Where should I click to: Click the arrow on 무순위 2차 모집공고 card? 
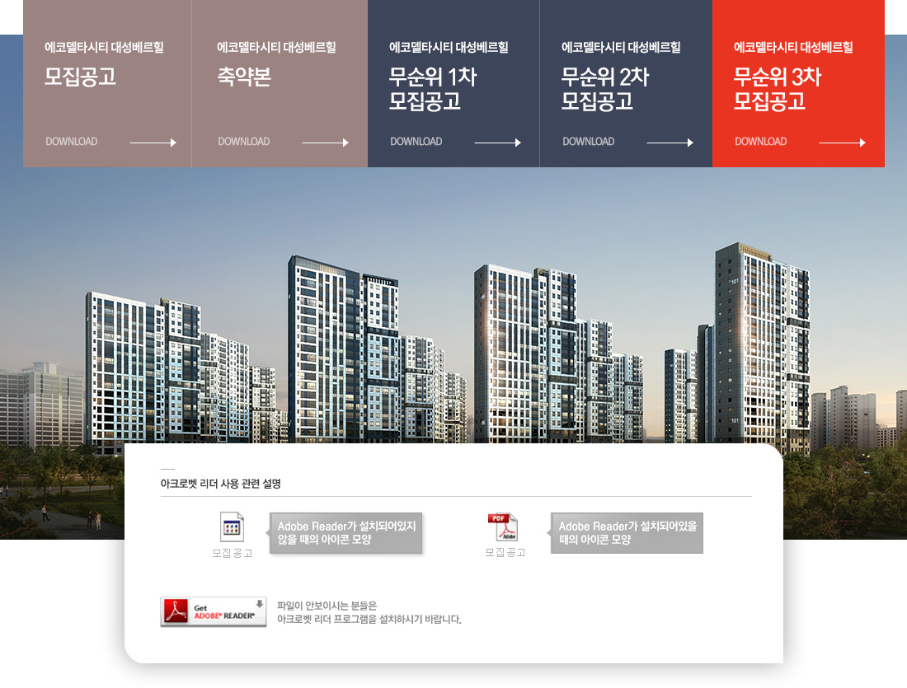(x=670, y=143)
